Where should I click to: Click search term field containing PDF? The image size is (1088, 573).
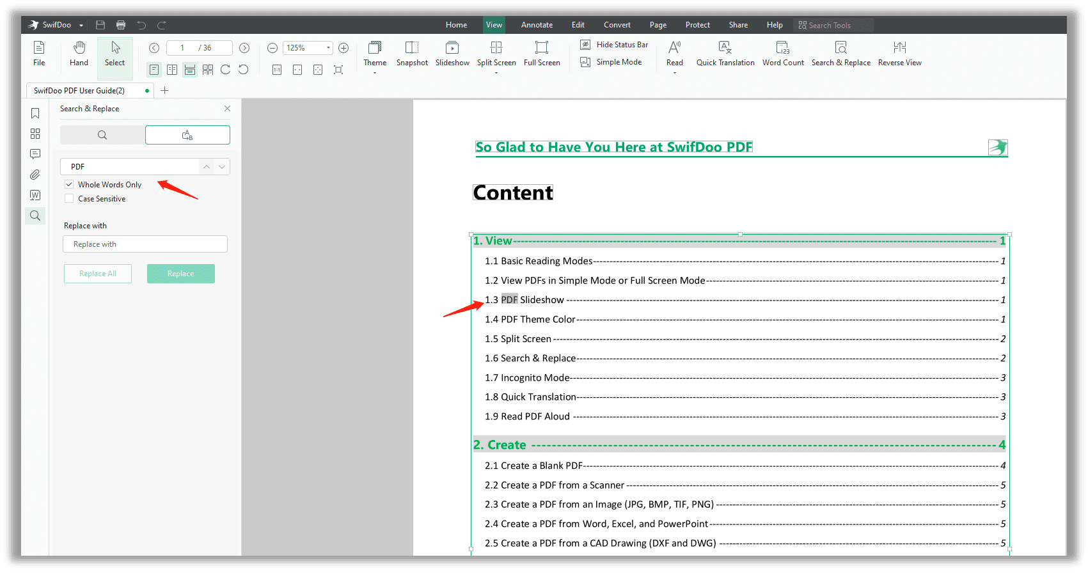130,167
